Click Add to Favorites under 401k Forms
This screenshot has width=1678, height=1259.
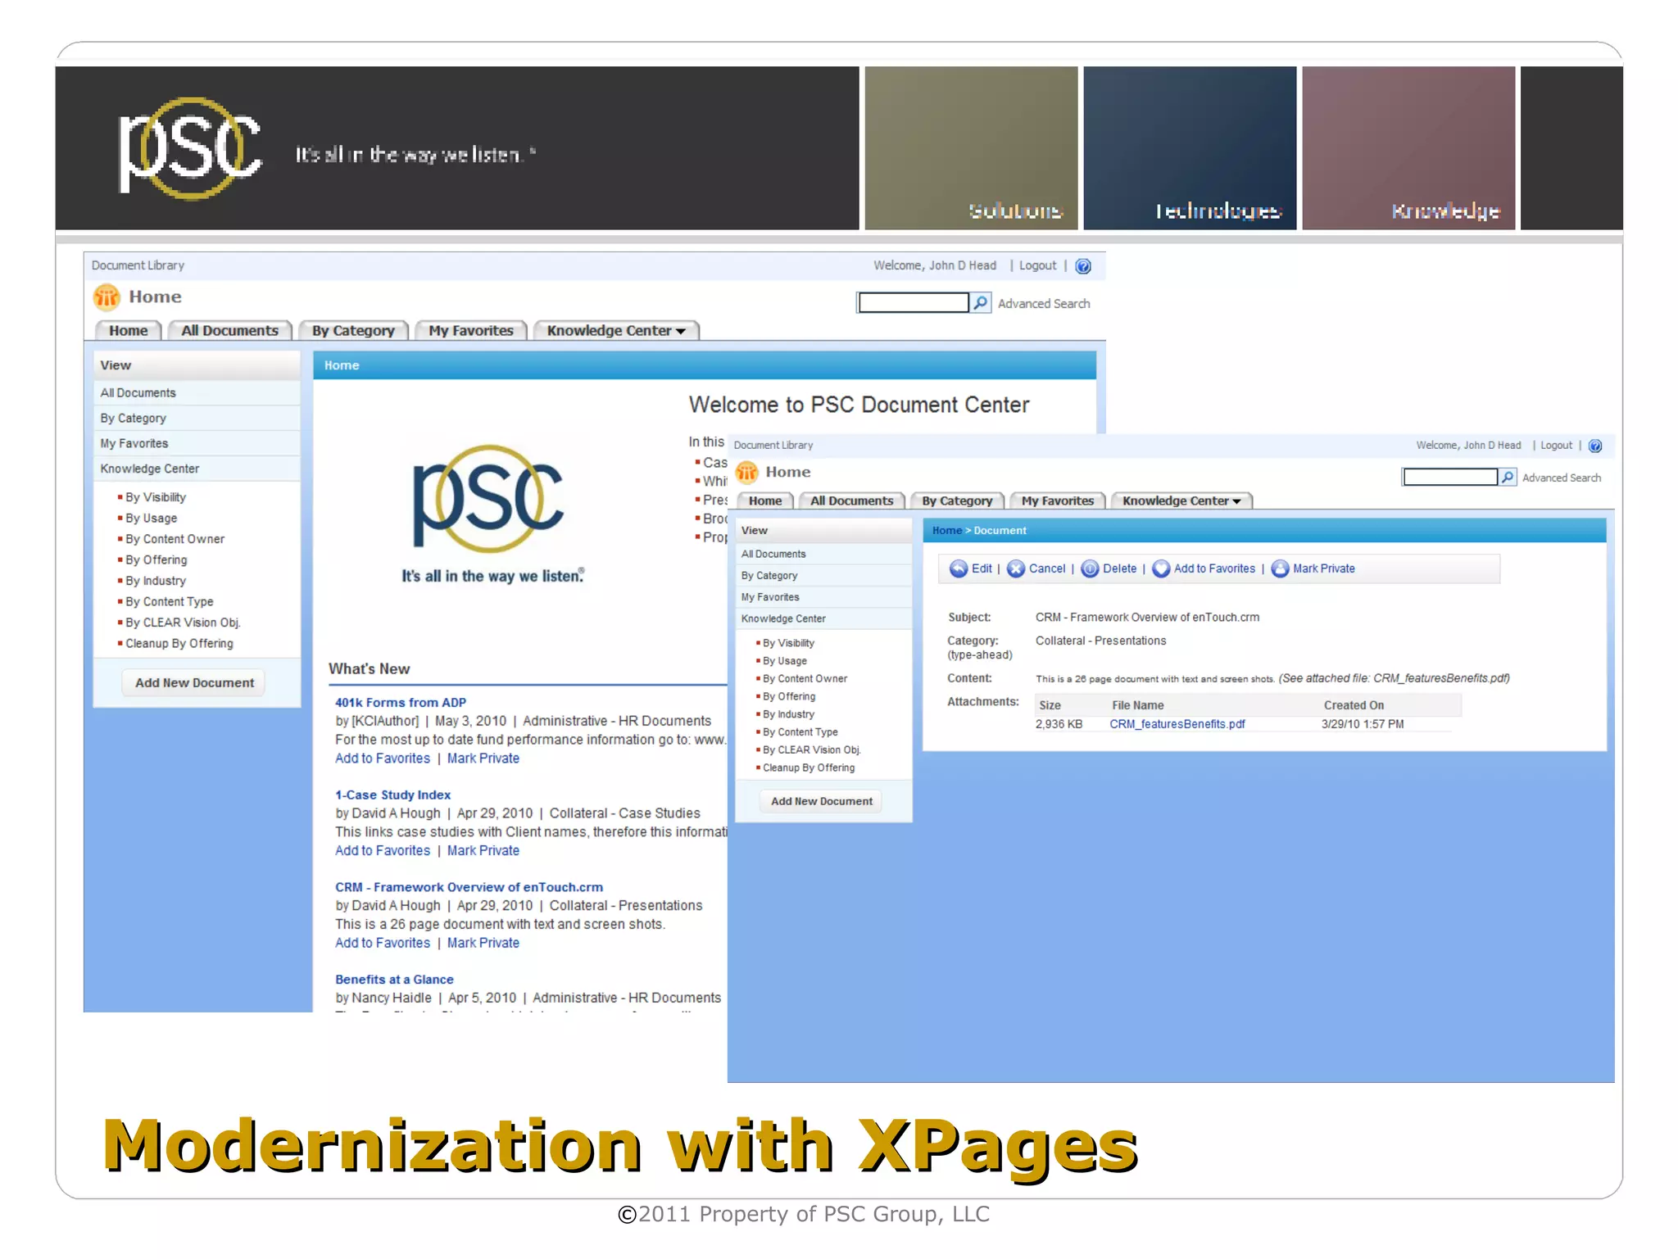tap(383, 759)
